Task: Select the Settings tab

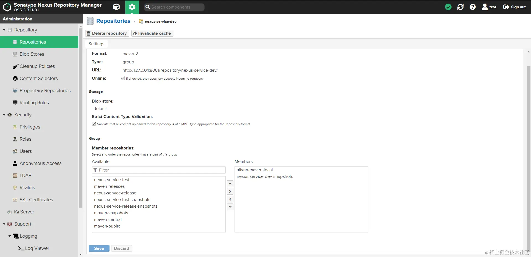Action: click(96, 44)
